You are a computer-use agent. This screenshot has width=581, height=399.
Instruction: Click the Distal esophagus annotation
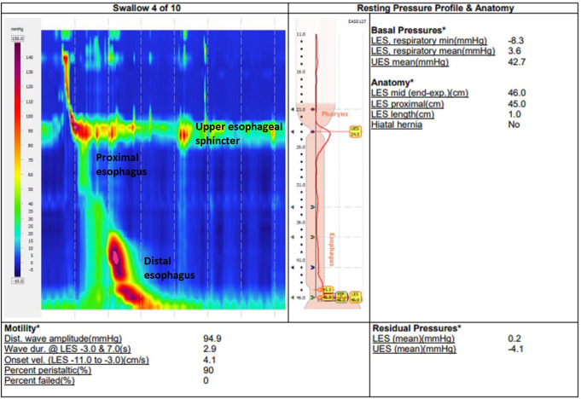tap(169, 268)
